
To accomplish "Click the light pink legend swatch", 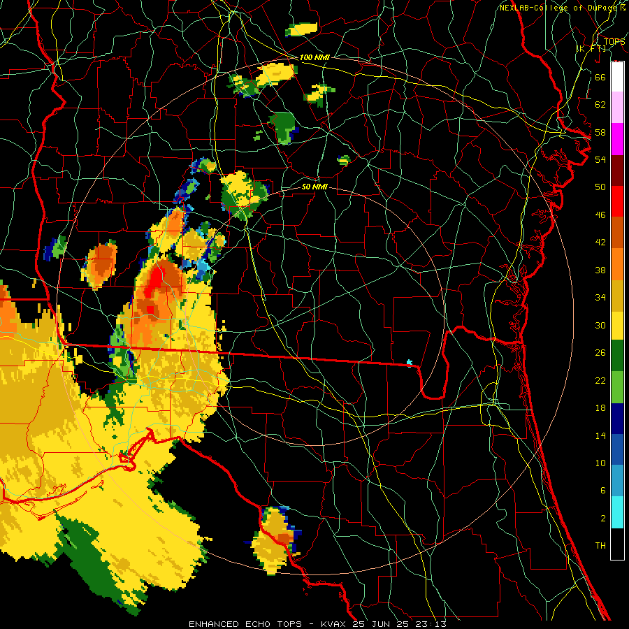I will (x=617, y=107).
